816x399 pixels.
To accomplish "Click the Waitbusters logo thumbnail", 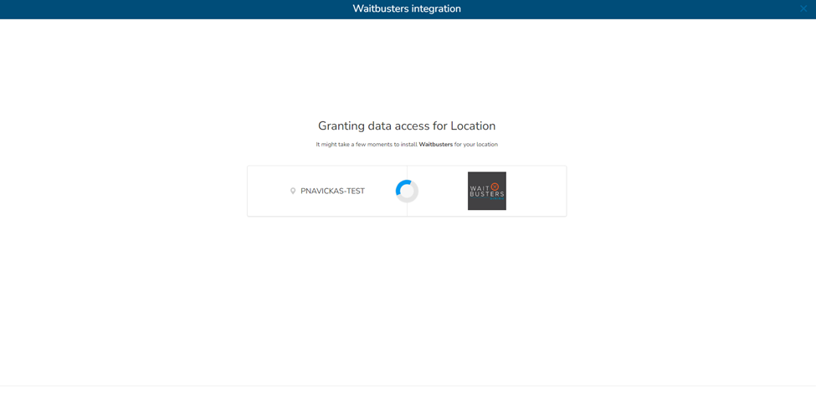I will (x=486, y=191).
